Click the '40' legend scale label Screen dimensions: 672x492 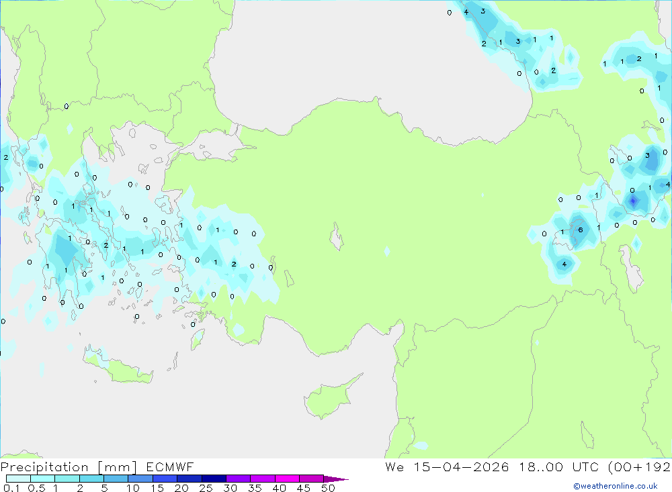click(x=279, y=488)
